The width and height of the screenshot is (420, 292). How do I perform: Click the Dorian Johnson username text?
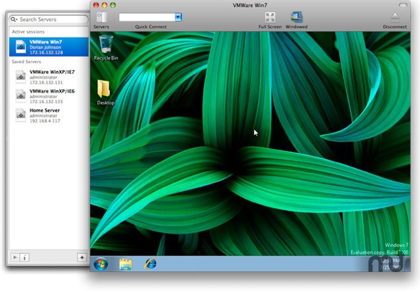tap(45, 47)
